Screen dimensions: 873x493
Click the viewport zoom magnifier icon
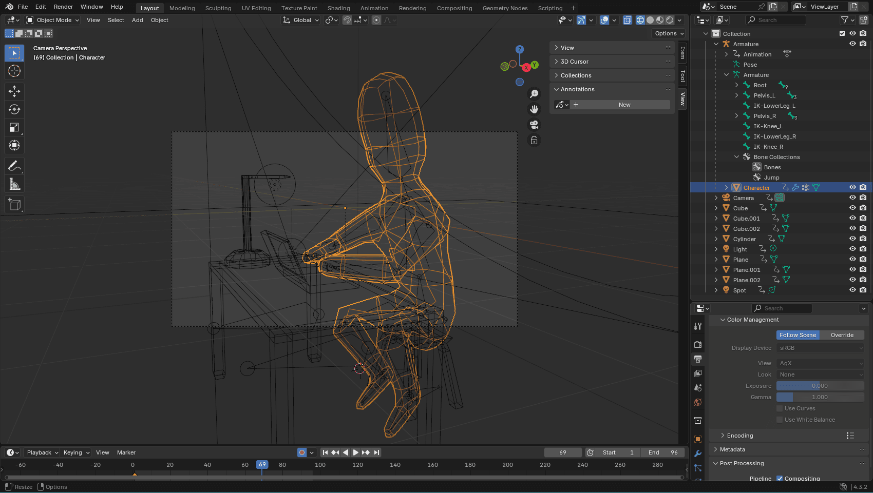(534, 94)
